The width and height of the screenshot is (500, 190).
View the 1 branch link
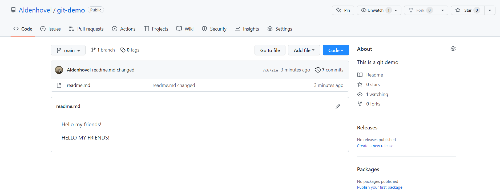pos(103,50)
